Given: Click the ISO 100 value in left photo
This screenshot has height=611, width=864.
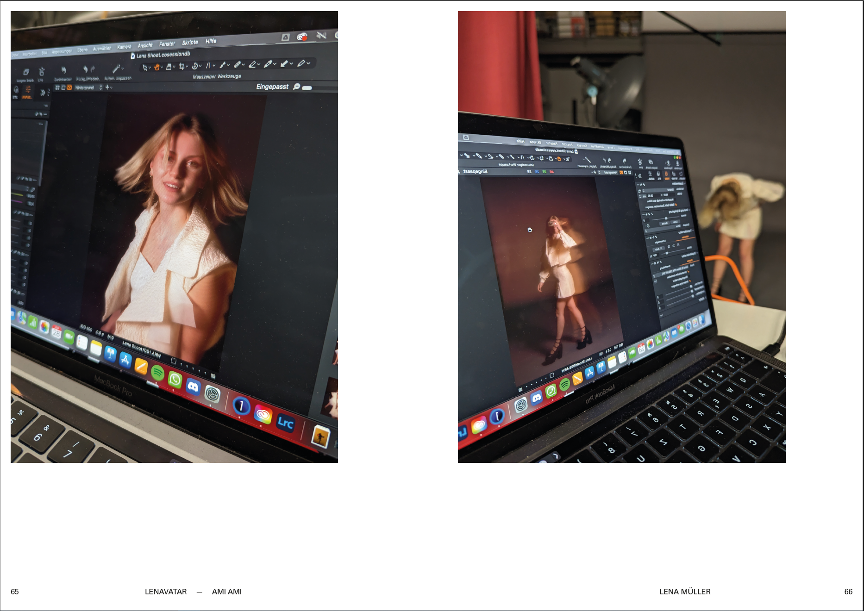Looking at the screenshot, I should (x=87, y=328).
